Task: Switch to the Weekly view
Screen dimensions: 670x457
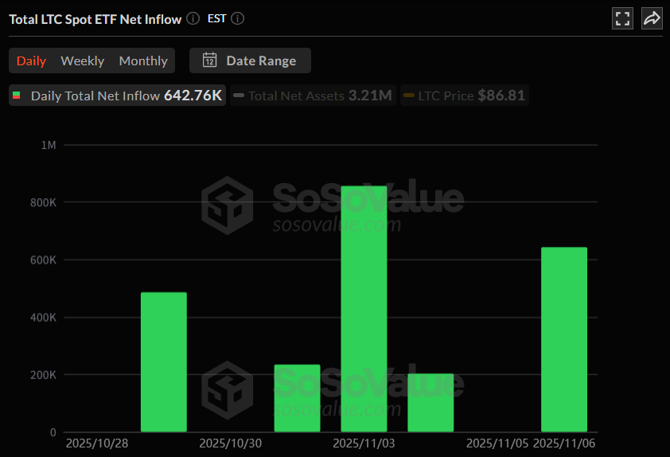Action: point(82,61)
